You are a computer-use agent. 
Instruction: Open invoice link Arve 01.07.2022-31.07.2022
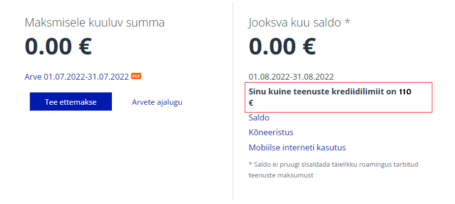pos(76,77)
